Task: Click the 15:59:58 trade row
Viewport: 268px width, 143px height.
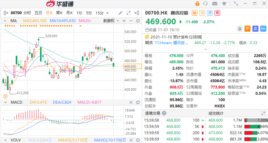Action: tap(174, 120)
